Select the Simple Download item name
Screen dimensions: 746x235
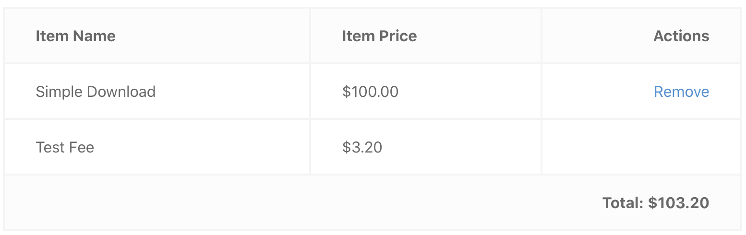[x=96, y=92]
